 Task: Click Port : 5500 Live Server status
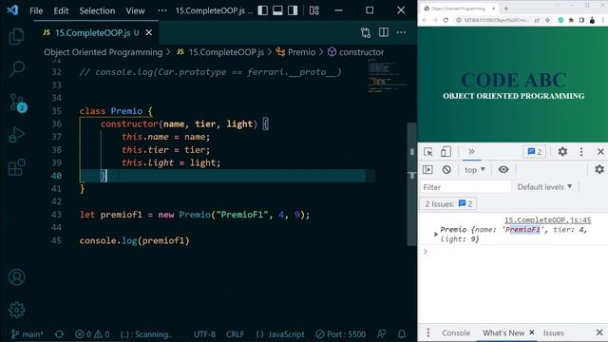(340, 333)
